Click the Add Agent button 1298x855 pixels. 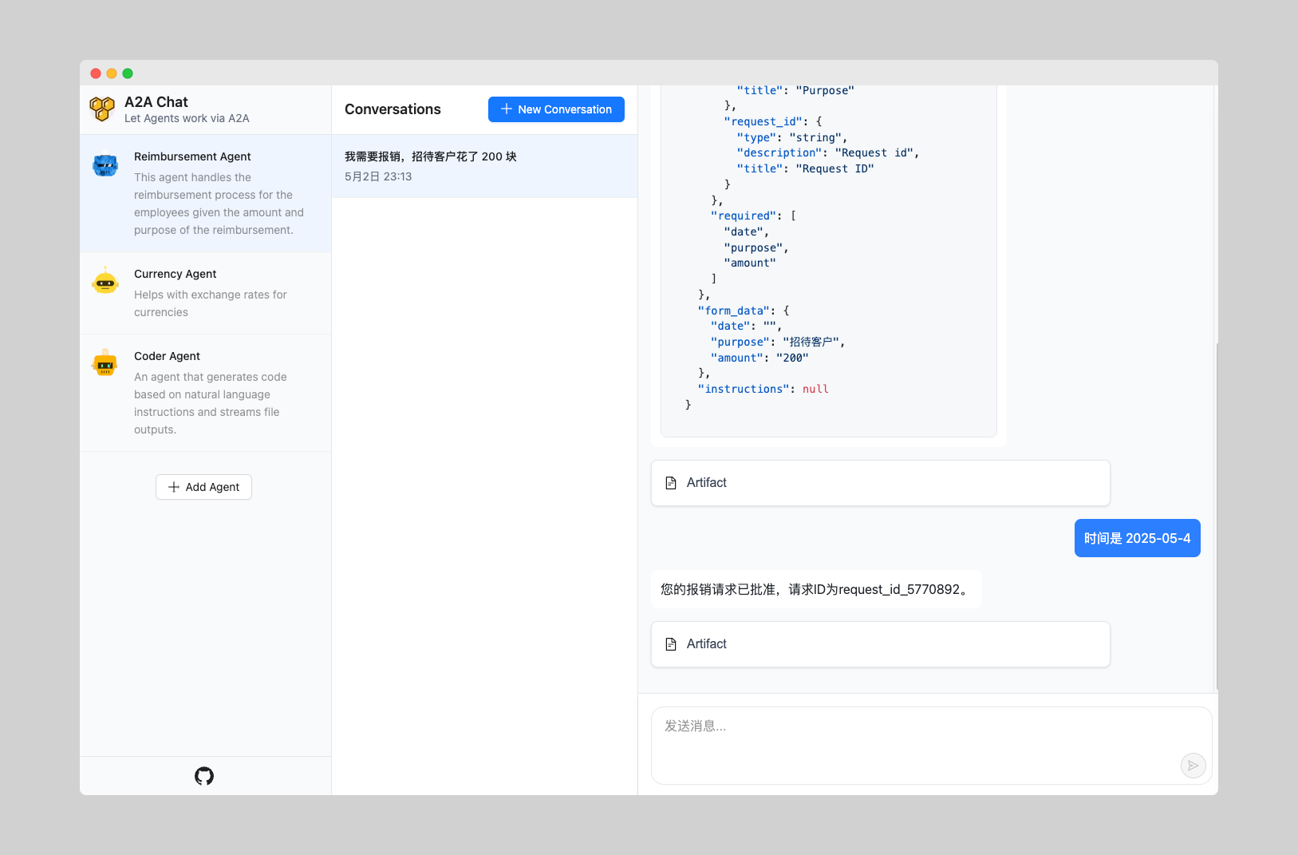[203, 487]
